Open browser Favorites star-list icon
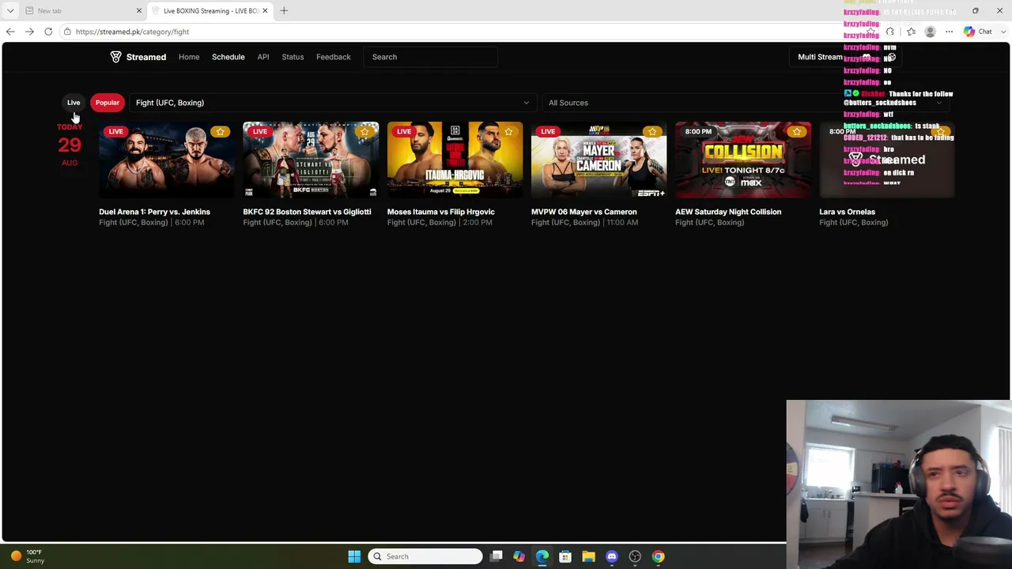The width and height of the screenshot is (1012, 569). click(911, 32)
